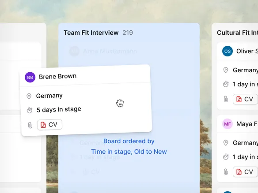Click the paperclip icon on Brene Brown card
This screenshot has width=258, height=193.
[x=30, y=125]
